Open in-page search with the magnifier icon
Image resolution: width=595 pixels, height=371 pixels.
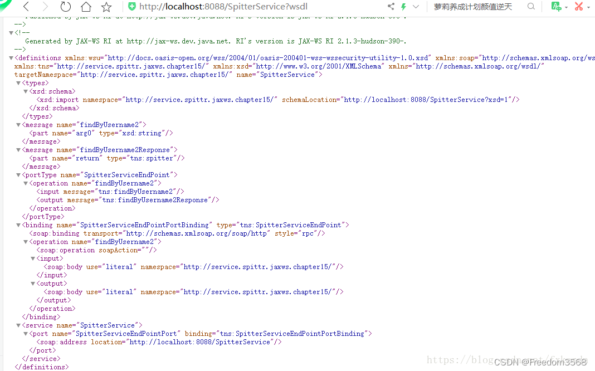(530, 6)
